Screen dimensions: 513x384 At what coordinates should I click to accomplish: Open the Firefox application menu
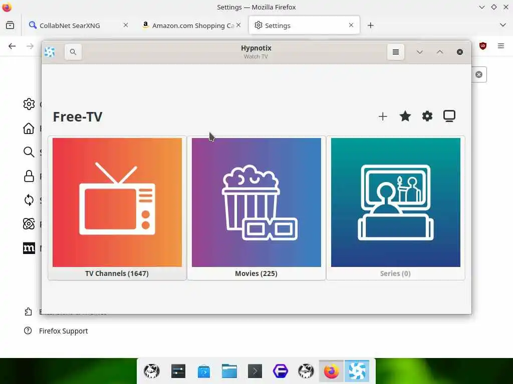pyautogui.click(x=501, y=46)
